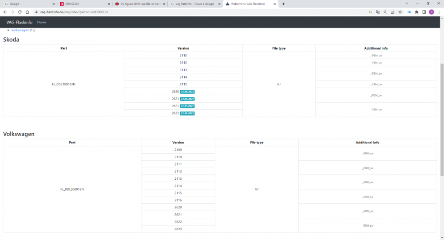
Task: Click Volkswagen table Version header
Action: coord(178,143)
